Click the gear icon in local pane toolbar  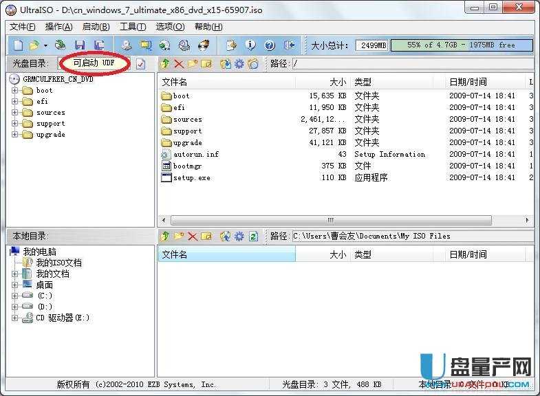coord(239,236)
